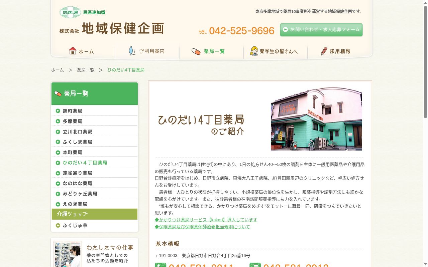Click the 基本情報 section heading
Screen dimensions: 428x267
[x=167, y=244]
